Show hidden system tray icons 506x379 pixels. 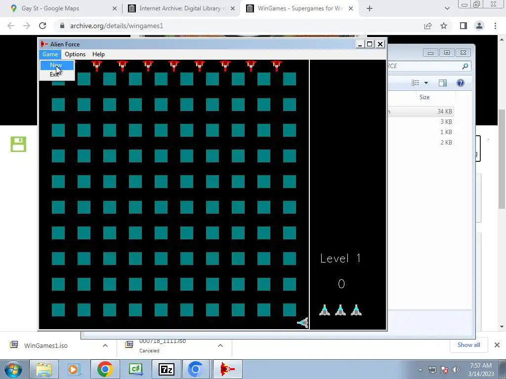point(420,370)
